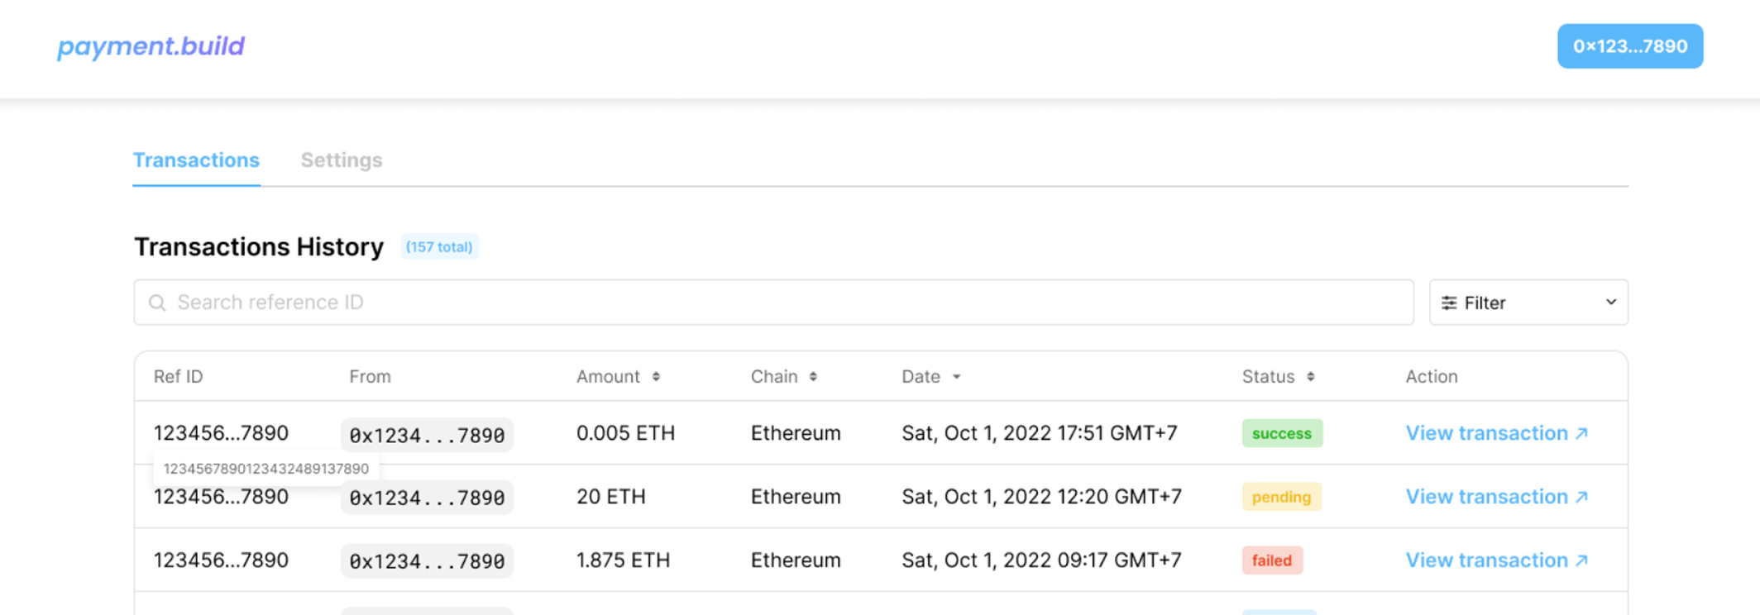Click the yellow pending status badge
1760x615 pixels.
click(x=1281, y=497)
